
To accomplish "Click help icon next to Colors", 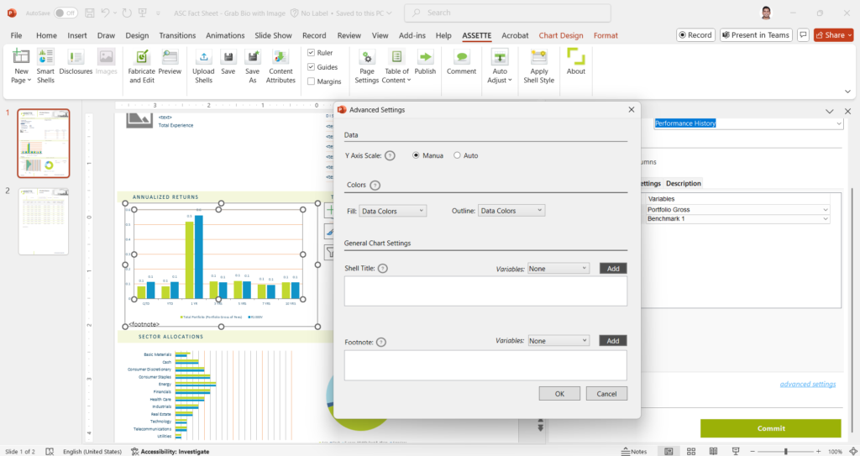I will point(375,186).
